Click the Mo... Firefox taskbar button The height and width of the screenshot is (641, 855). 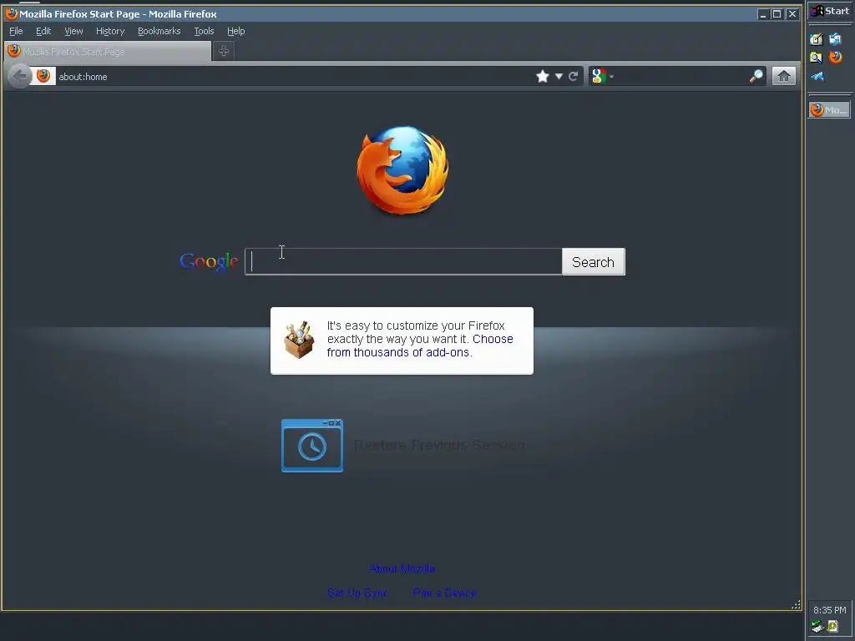coord(829,109)
